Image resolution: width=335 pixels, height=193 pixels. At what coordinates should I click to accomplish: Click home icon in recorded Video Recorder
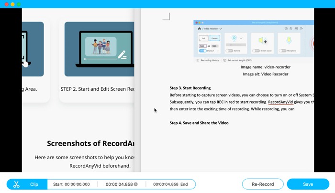(x=200, y=29)
